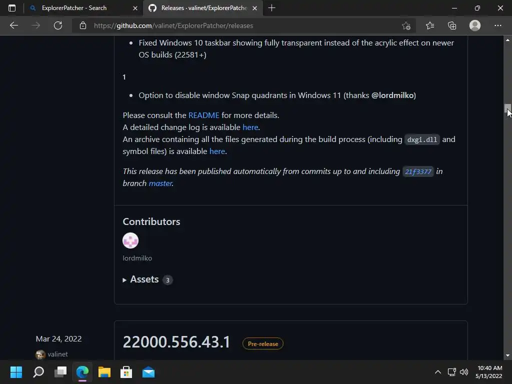The height and width of the screenshot is (384, 512).
Task: Click the Contributors heading
Action: [x=151, y=221]
